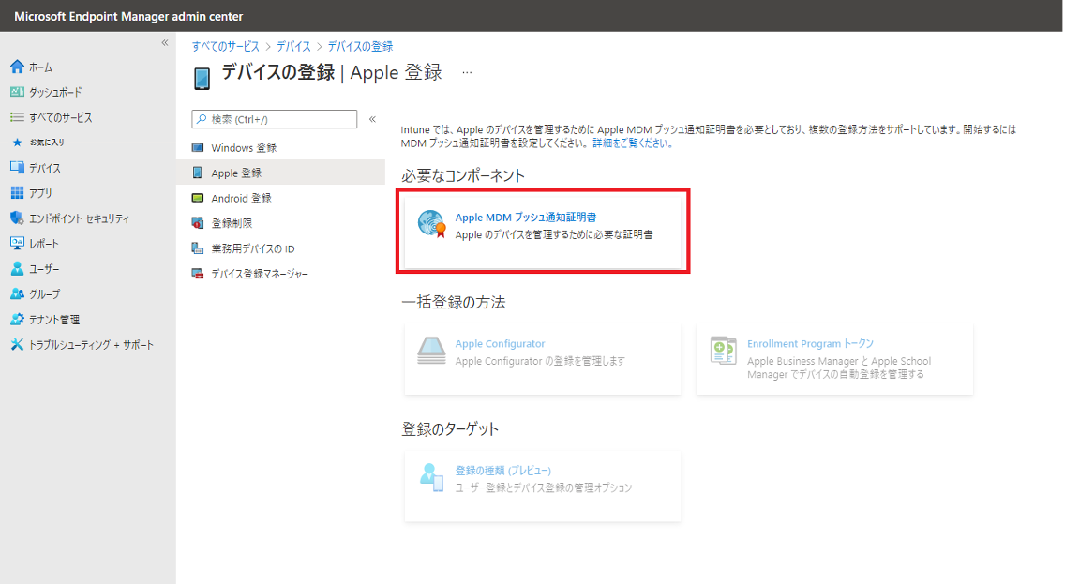Click the Dashboard (ダッシュボード) chart icon
The height and width of the screenshot is (585, 1065).
pos(17,92)
